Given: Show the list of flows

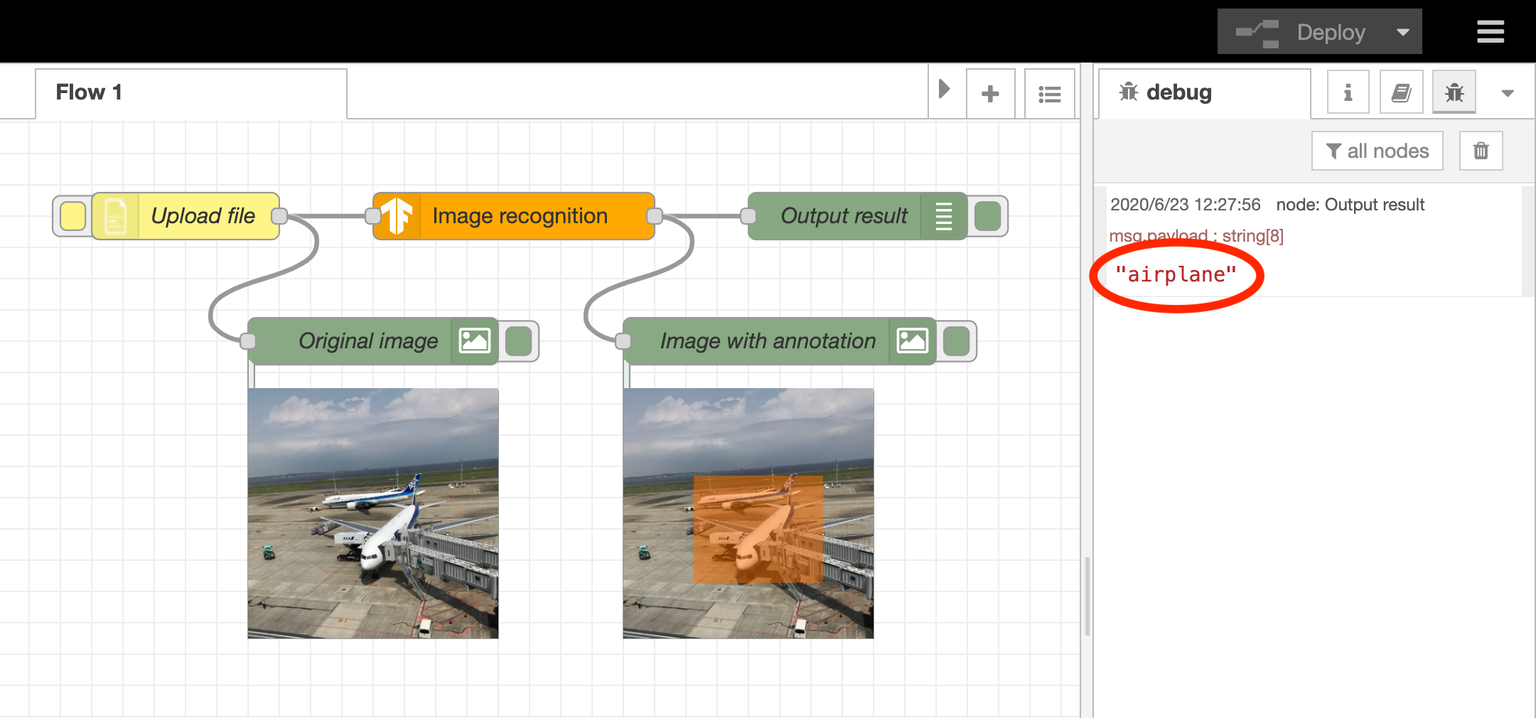Looking at the screenshot, I should pos(1049,93).
